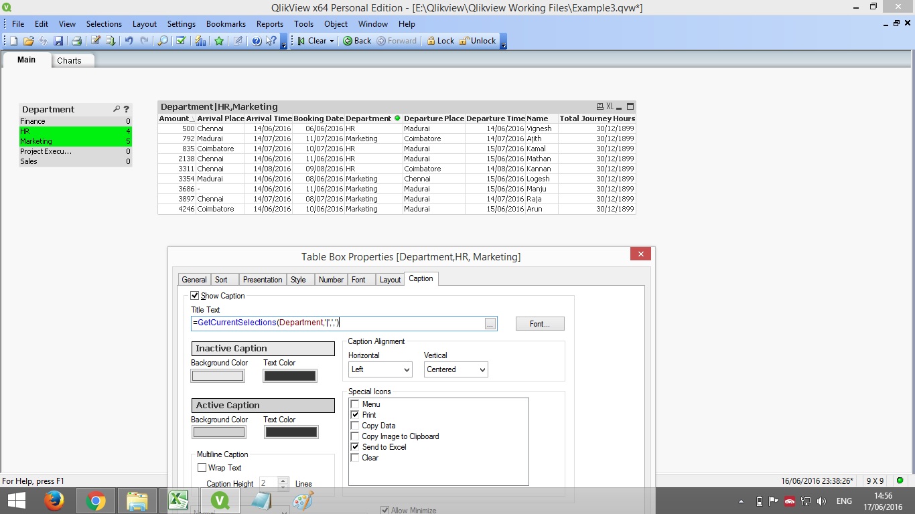This screenshot has height=514, width=915.
Task: Click the Quick Chart wizard icon
Action: point(200,41)
